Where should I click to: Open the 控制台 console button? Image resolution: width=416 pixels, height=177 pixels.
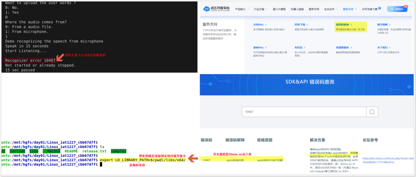click(397, 9)
